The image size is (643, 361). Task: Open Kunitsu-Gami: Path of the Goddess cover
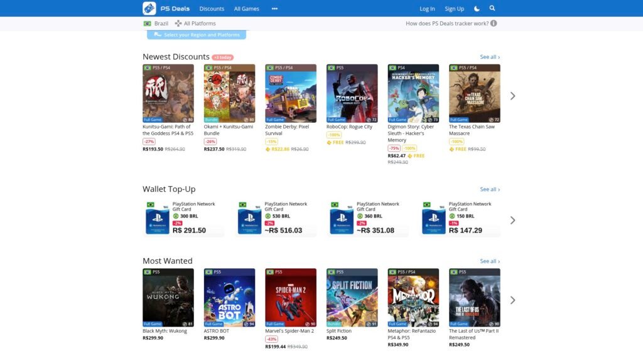tap(168, 93)
